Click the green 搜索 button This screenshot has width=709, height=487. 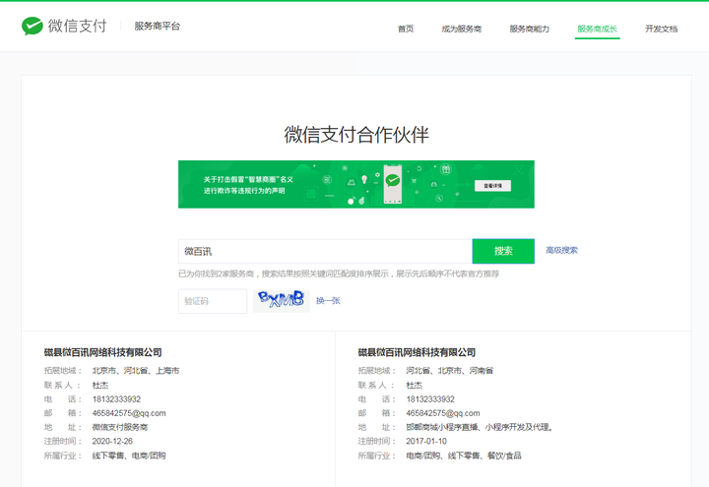[x=503, y=251]
